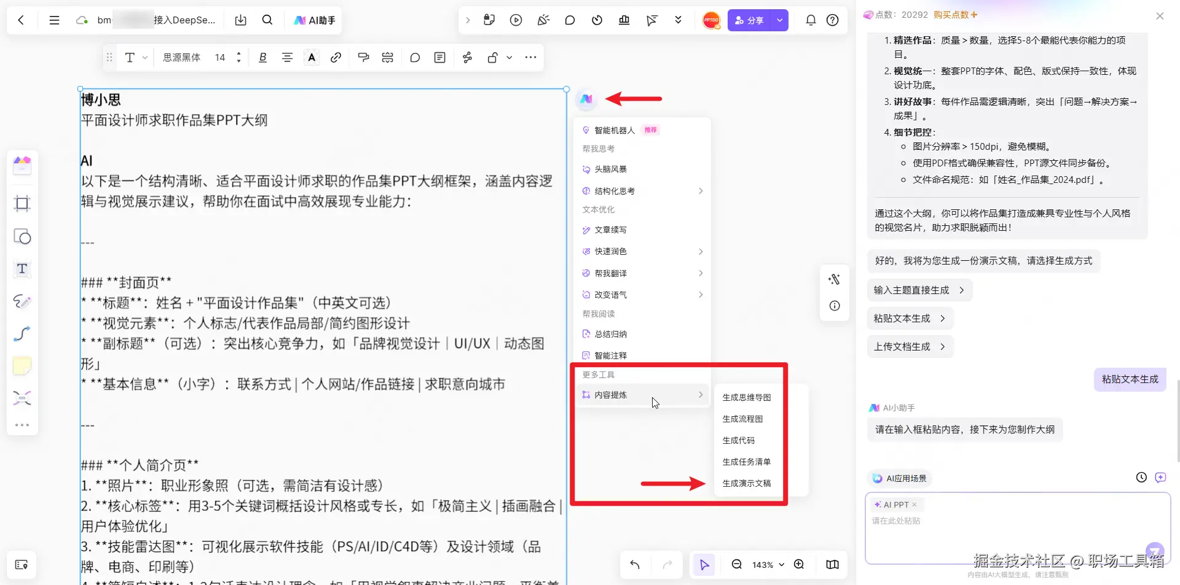This screenshot has width=1180, height=585.
Task: Adjust the font size stepper next to 14
Action: click(238, 58)
